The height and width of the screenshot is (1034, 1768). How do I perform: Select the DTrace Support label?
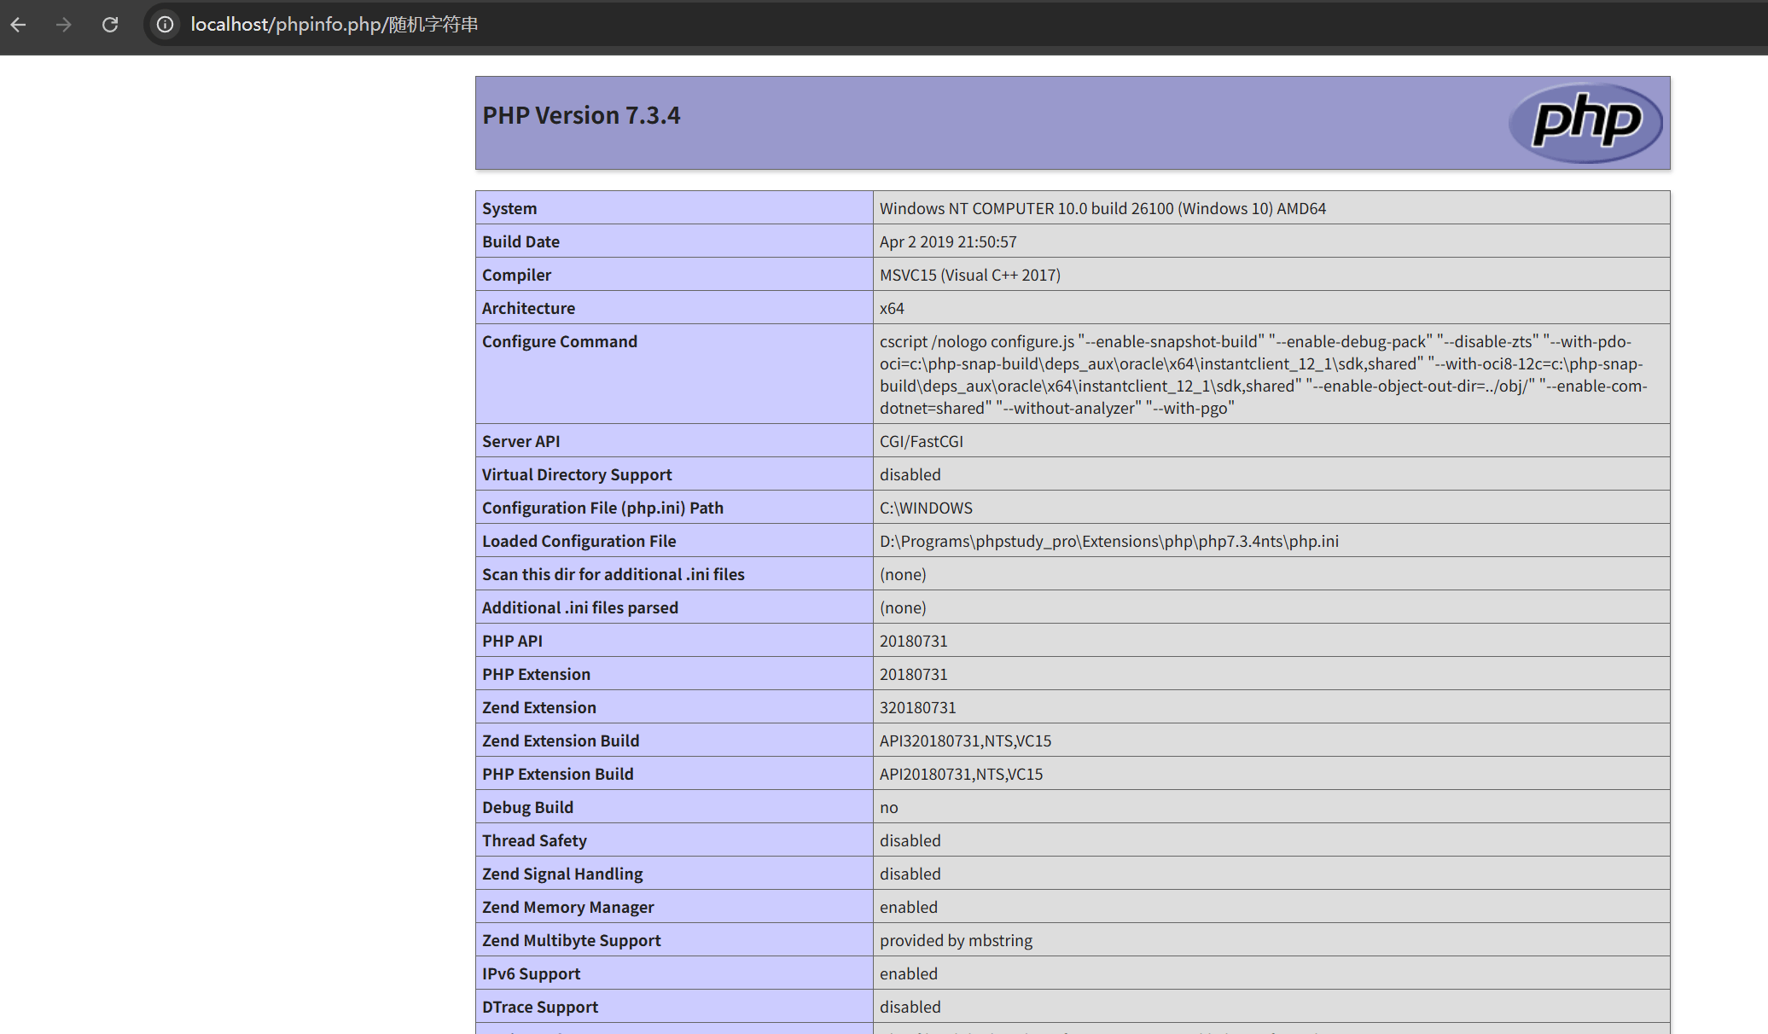(540, 1007)
